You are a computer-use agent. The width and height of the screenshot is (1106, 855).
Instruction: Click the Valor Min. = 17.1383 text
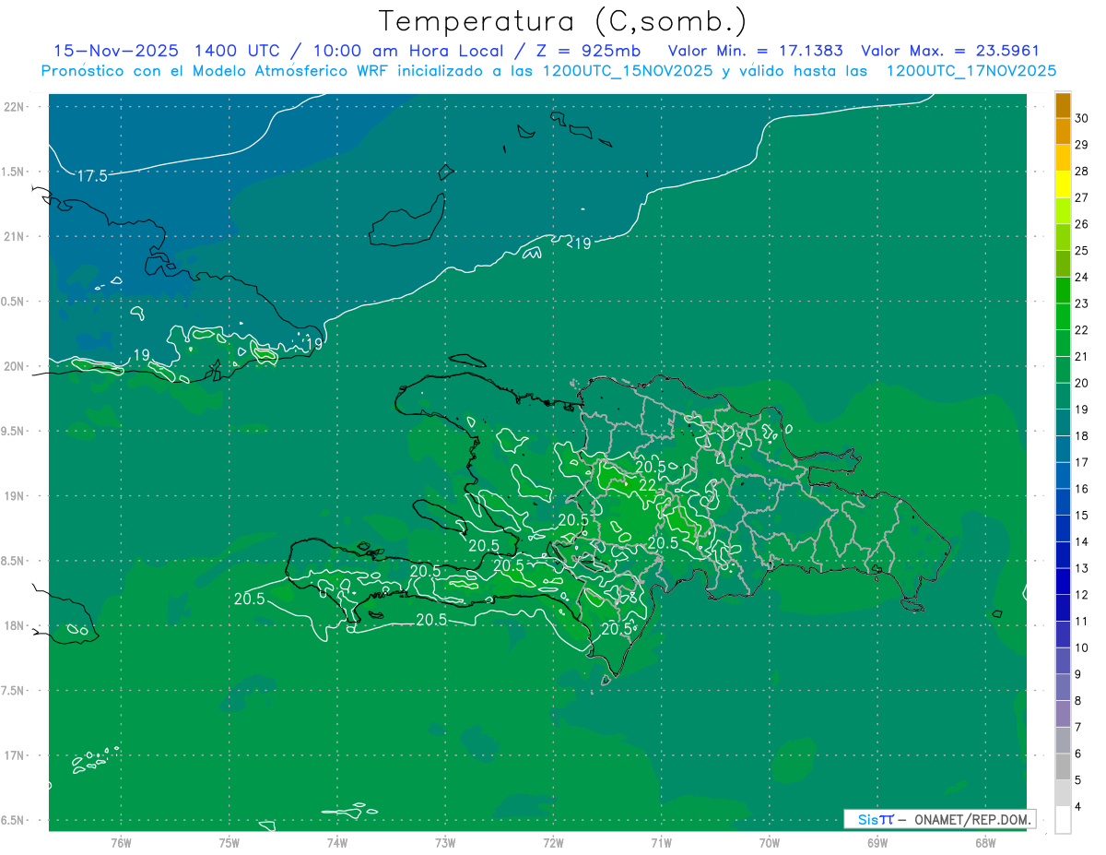pos(755,51)
